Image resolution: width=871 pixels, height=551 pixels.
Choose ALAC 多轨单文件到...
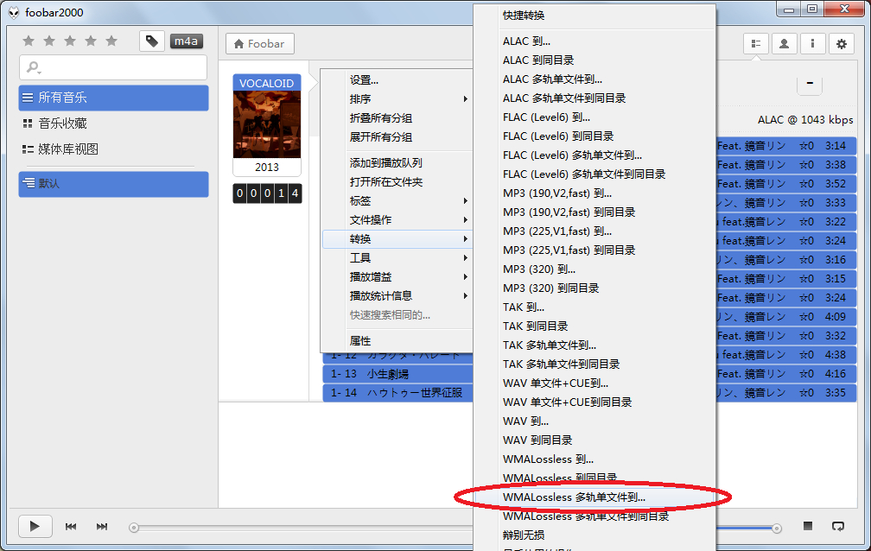pyautogui.click(x=594, y=79)
